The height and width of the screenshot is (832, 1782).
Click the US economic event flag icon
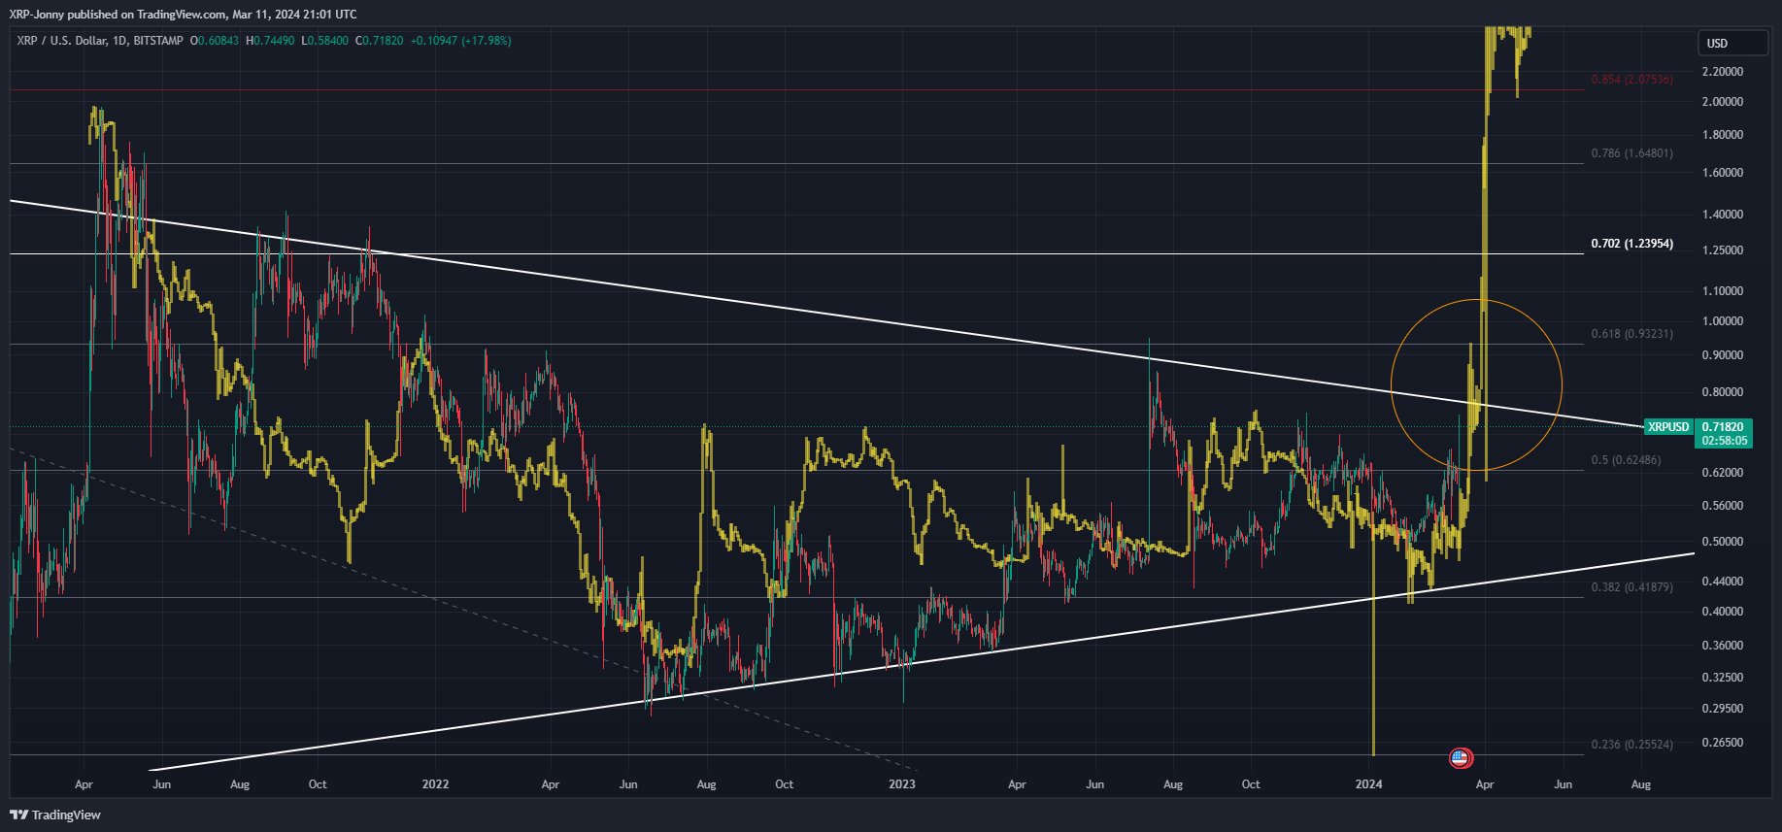pos(1461,758)
